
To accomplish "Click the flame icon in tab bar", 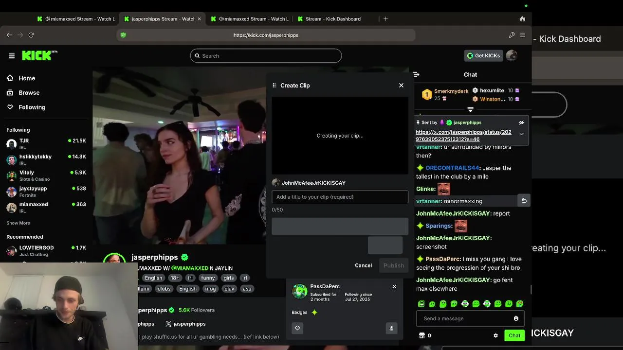I will 522,19.
